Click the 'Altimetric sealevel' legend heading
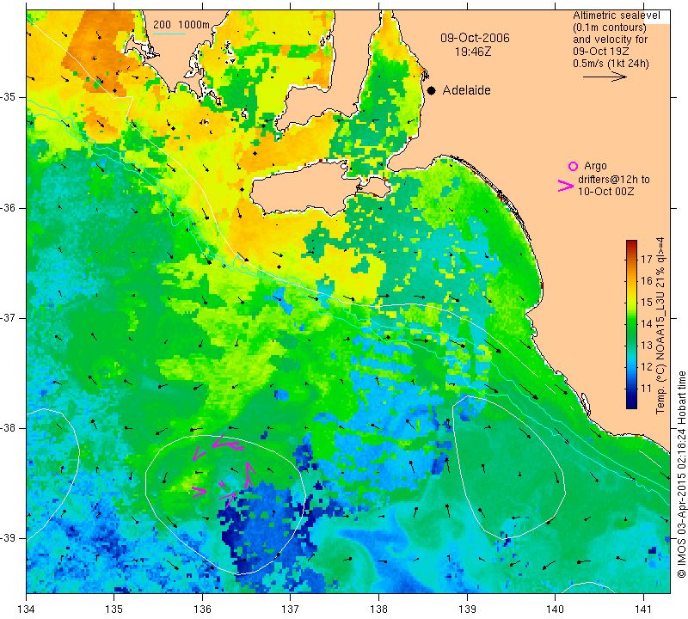Image resolution: width=688 pixels, height=619 pixels. click(x=617, y=15)
